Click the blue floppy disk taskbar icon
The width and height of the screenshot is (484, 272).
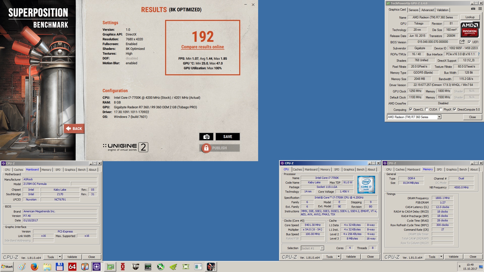point(59,267)
